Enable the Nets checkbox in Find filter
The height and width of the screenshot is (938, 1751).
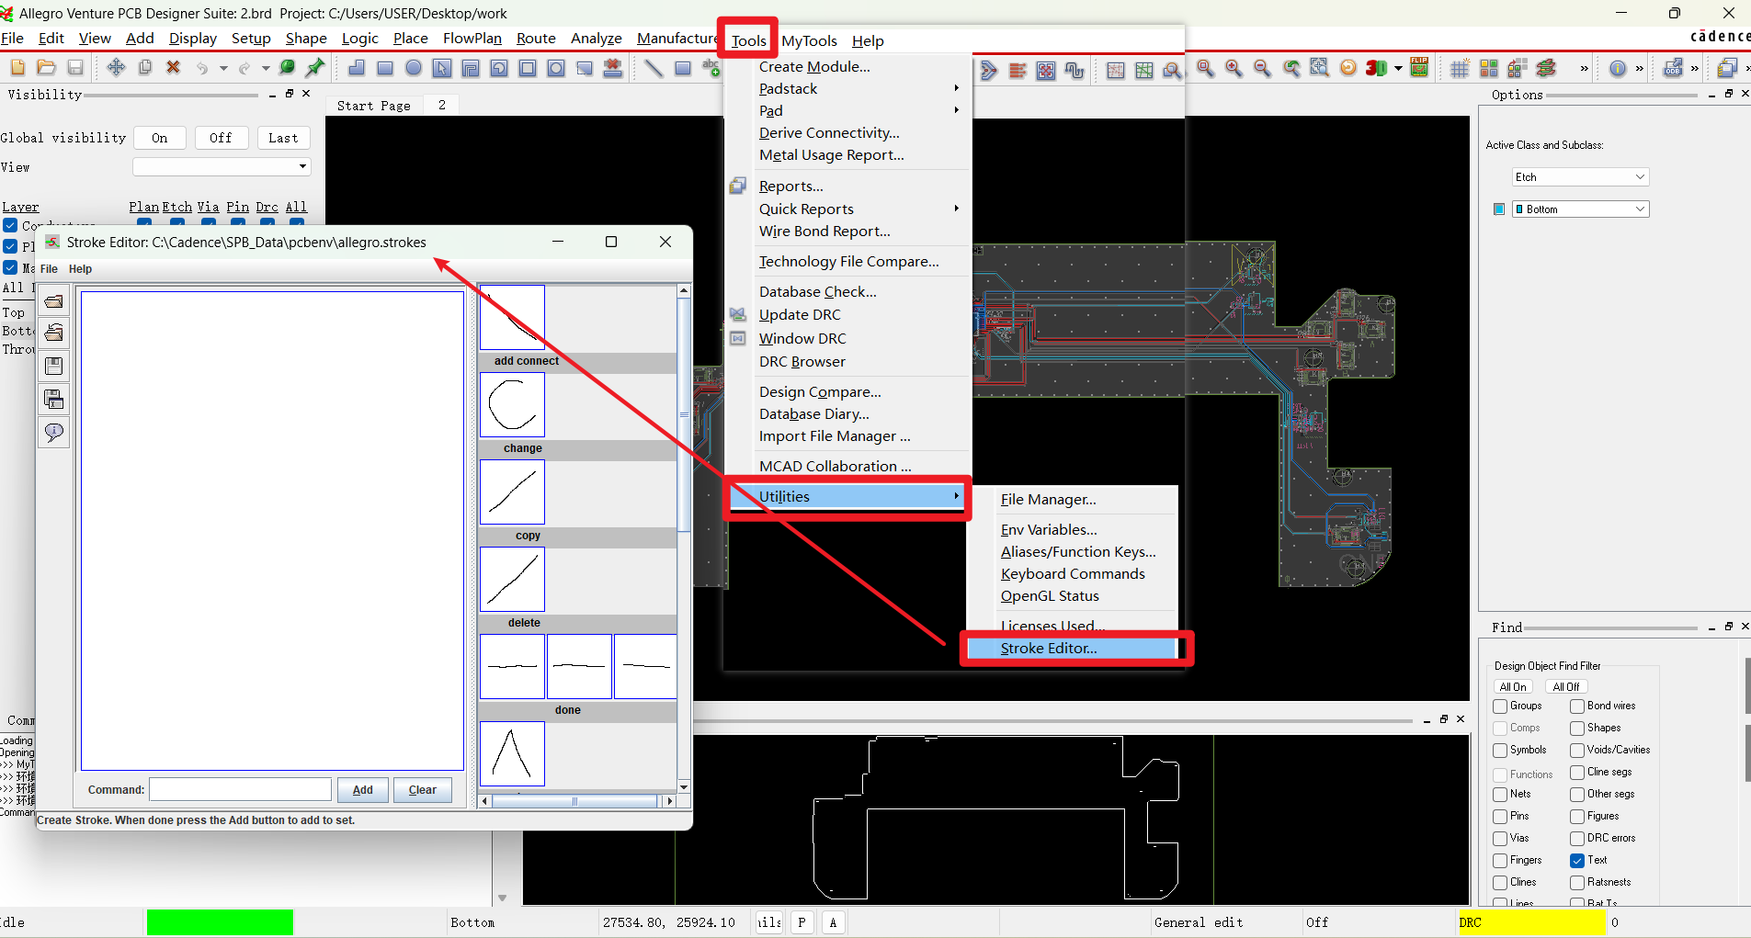(1500, 795)
